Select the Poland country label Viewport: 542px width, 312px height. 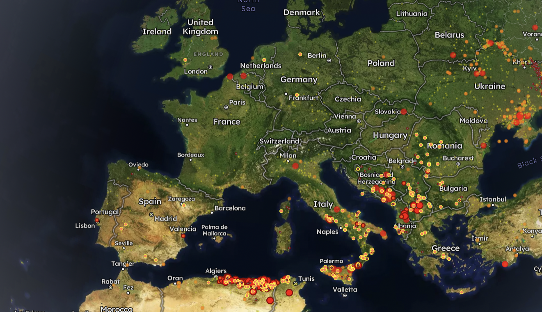click(381, 63)
